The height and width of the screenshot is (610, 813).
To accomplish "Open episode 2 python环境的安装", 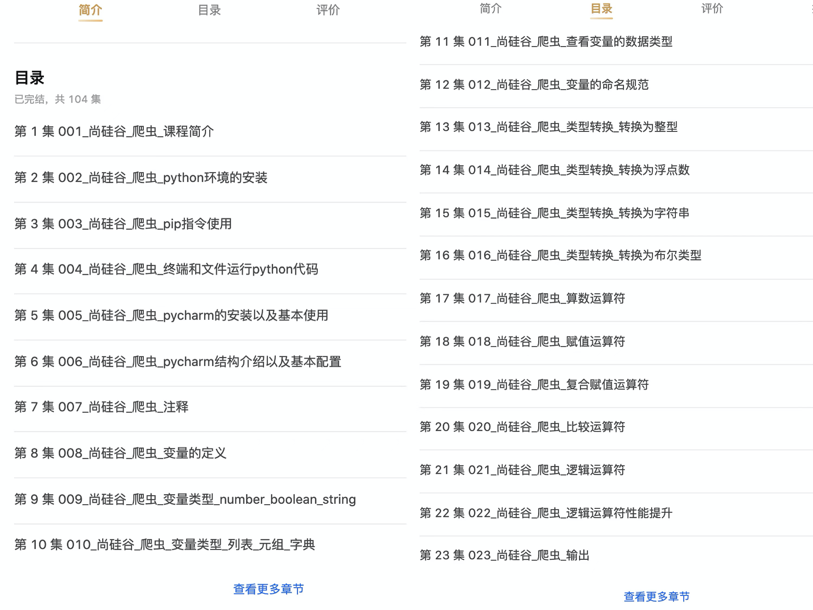I will (141, 178).
